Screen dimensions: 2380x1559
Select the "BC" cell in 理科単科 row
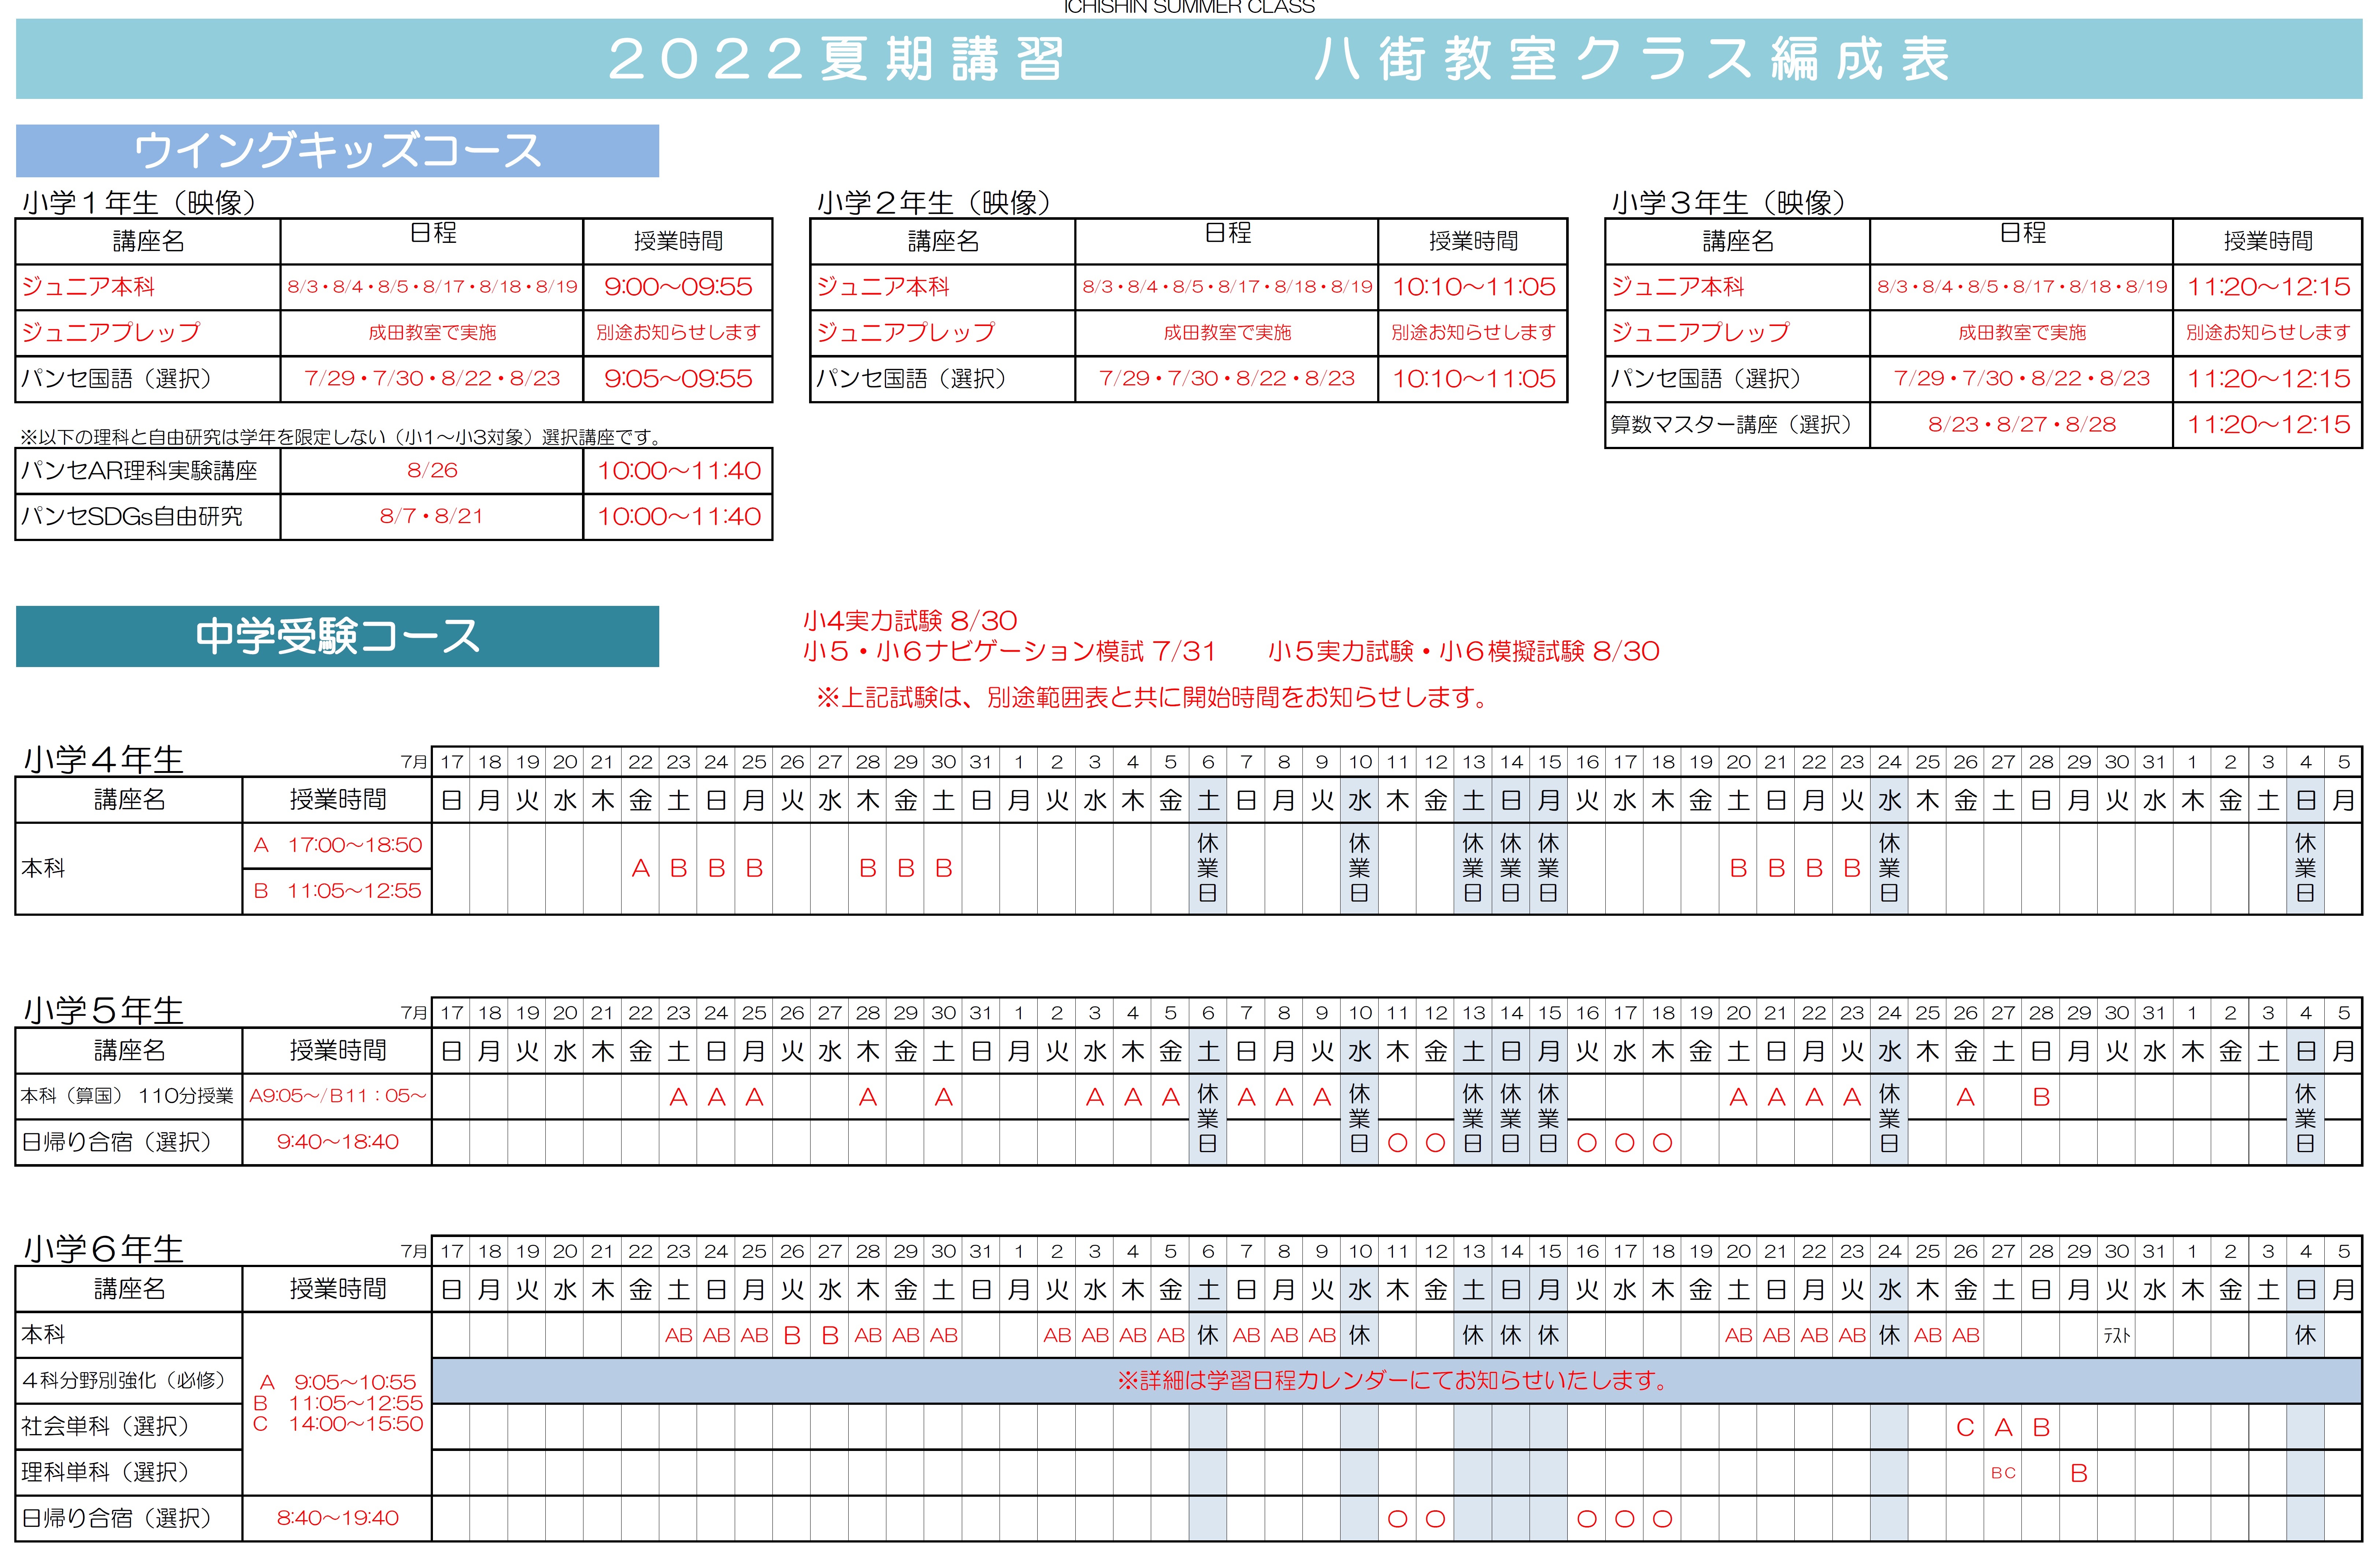pyautogui.click(x=2003, y=1473)
